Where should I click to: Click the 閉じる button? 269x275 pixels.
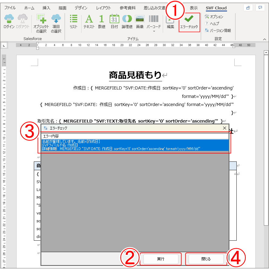coord(206,259)
